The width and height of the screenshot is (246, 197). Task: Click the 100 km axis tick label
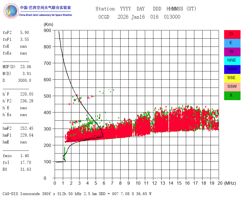[47, 162]
